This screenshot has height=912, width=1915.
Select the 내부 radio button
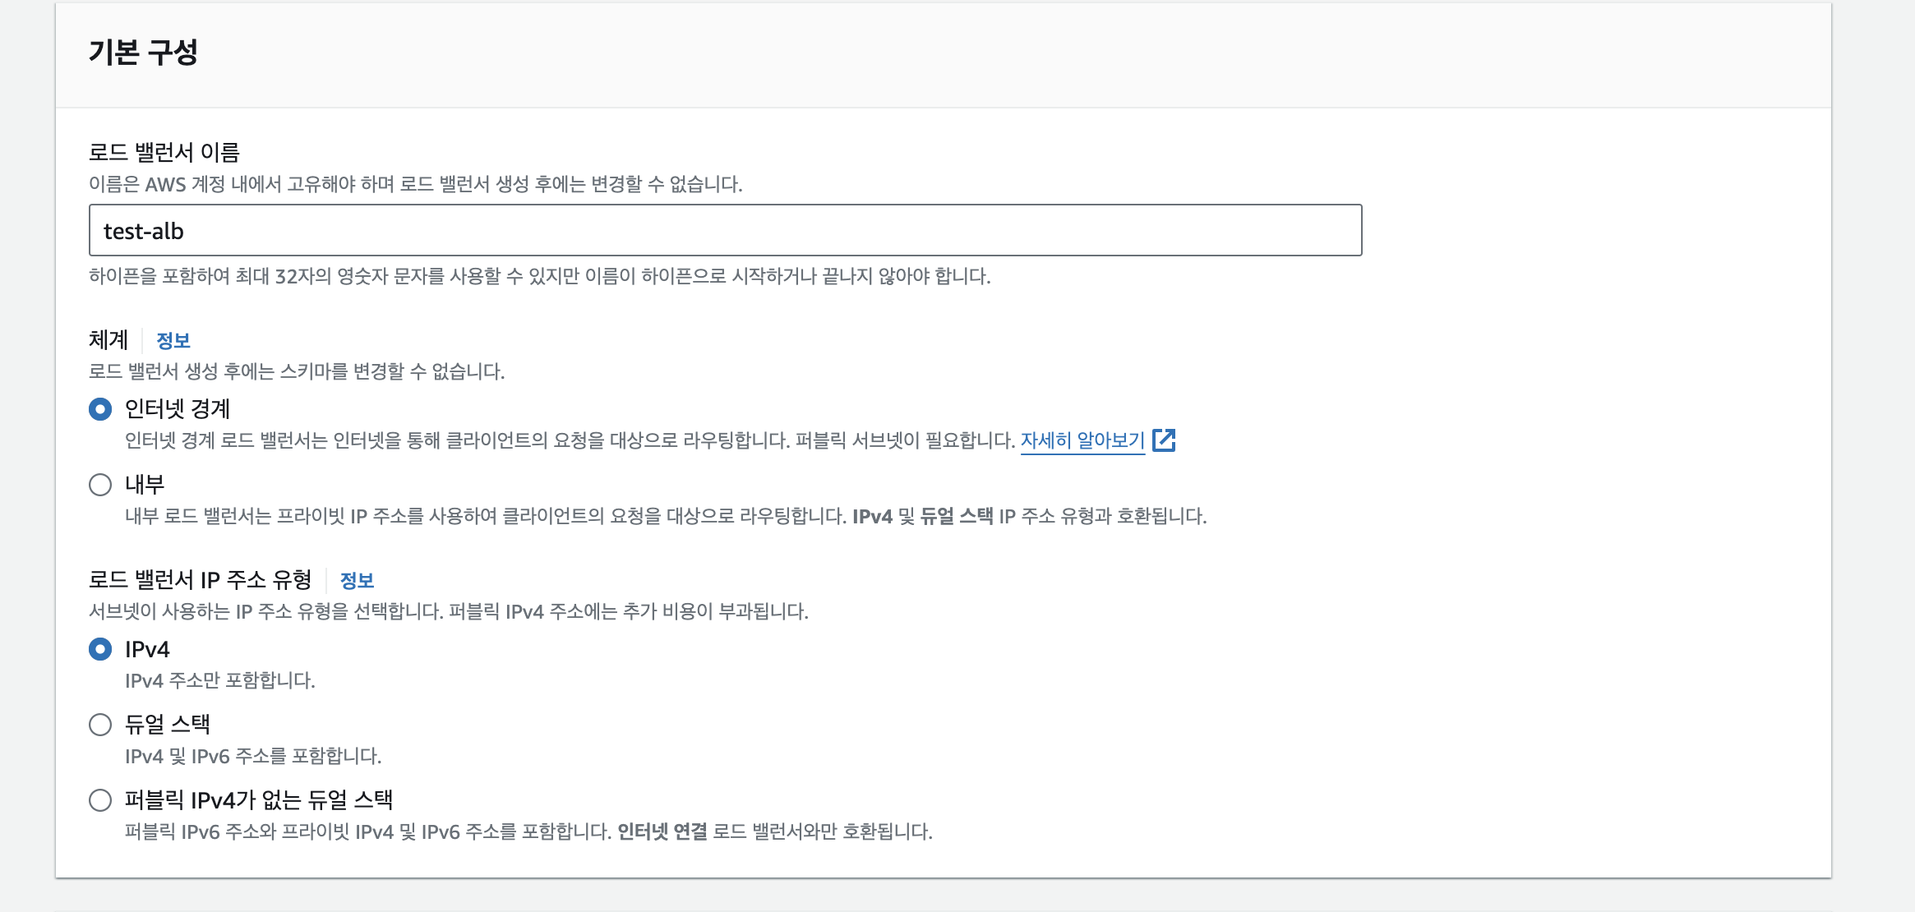100,485
